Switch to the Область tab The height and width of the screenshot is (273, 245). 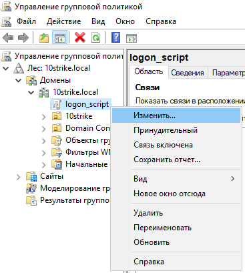click(x=149, y=71)
